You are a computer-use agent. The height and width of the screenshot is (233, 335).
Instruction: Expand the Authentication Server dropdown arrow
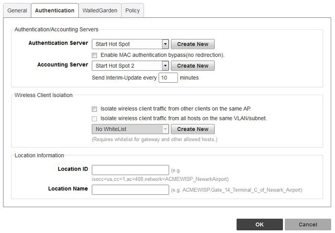coord(165,44)
